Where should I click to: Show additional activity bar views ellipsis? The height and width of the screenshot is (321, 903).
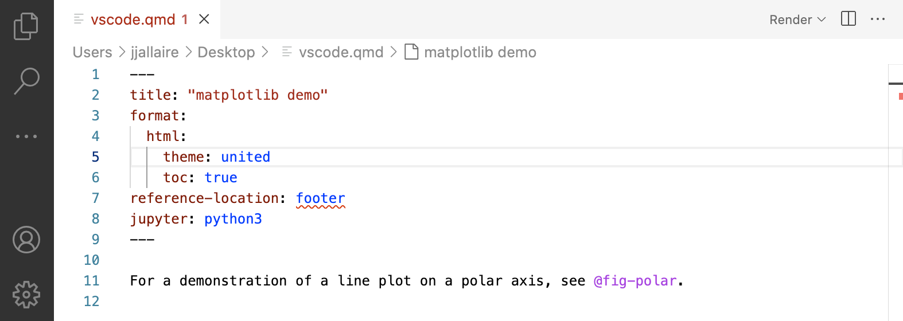point(26,136)
